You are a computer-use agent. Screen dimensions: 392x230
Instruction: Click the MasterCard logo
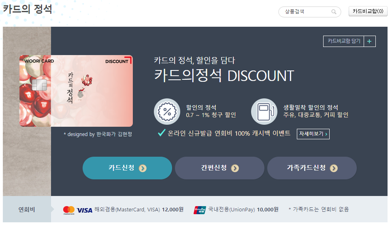pyautogui.click(x=69, y=210)
